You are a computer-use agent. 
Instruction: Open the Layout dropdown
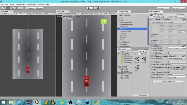tap(179, 8)
